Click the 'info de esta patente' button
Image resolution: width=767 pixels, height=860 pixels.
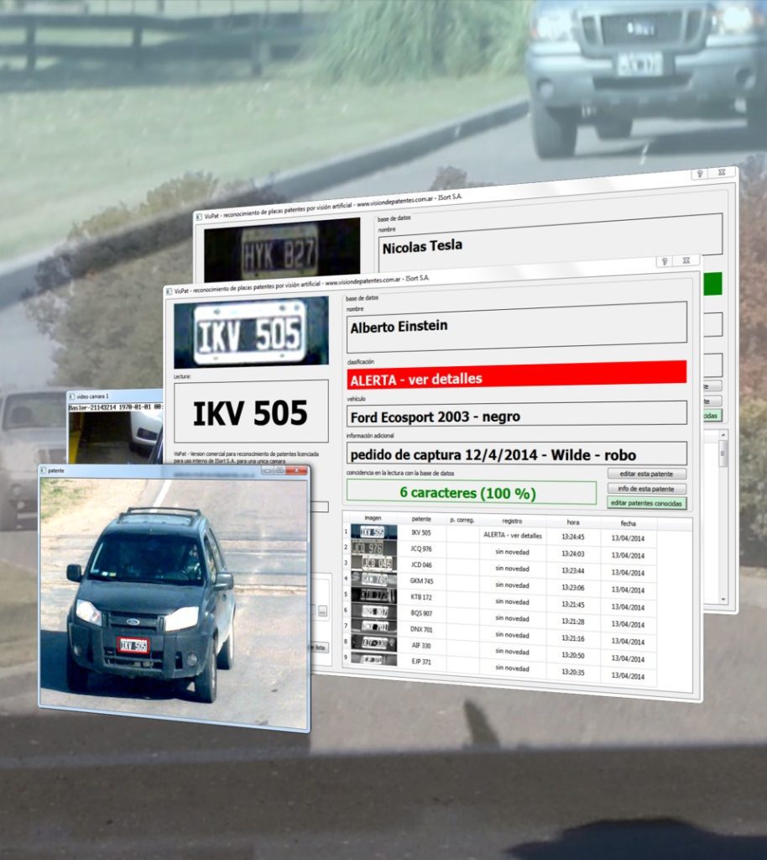(646, 488)
